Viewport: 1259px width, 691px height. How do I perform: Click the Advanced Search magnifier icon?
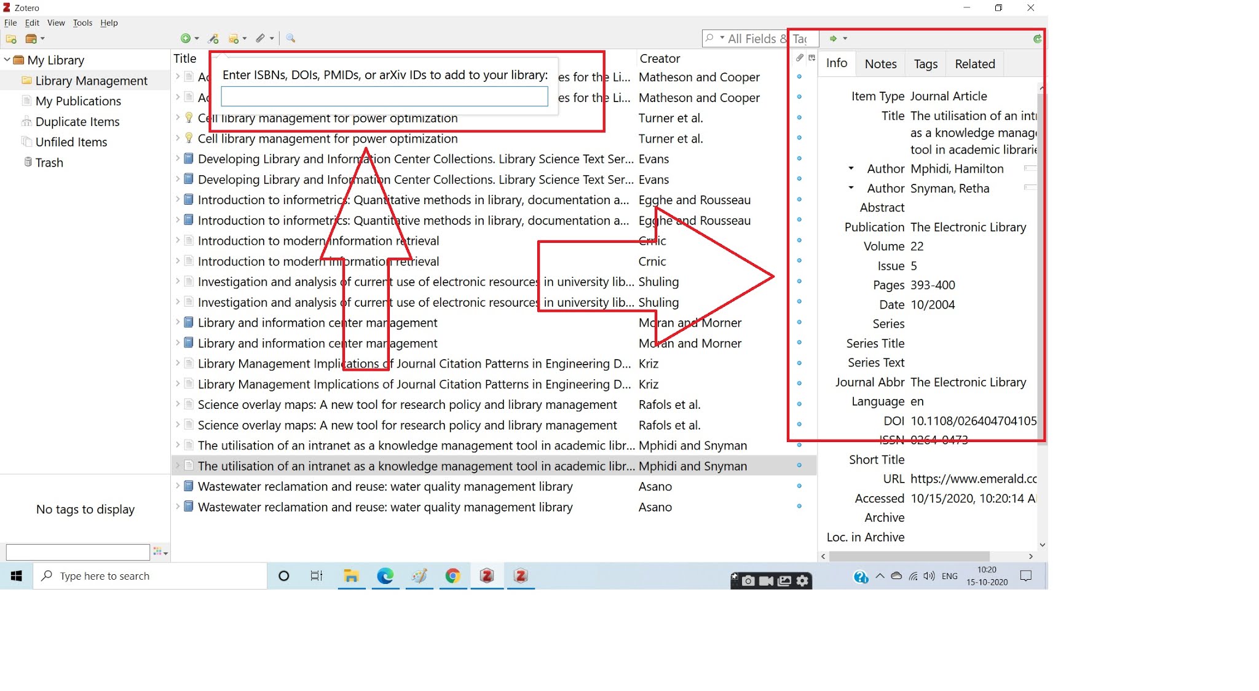tap(291, 39)
